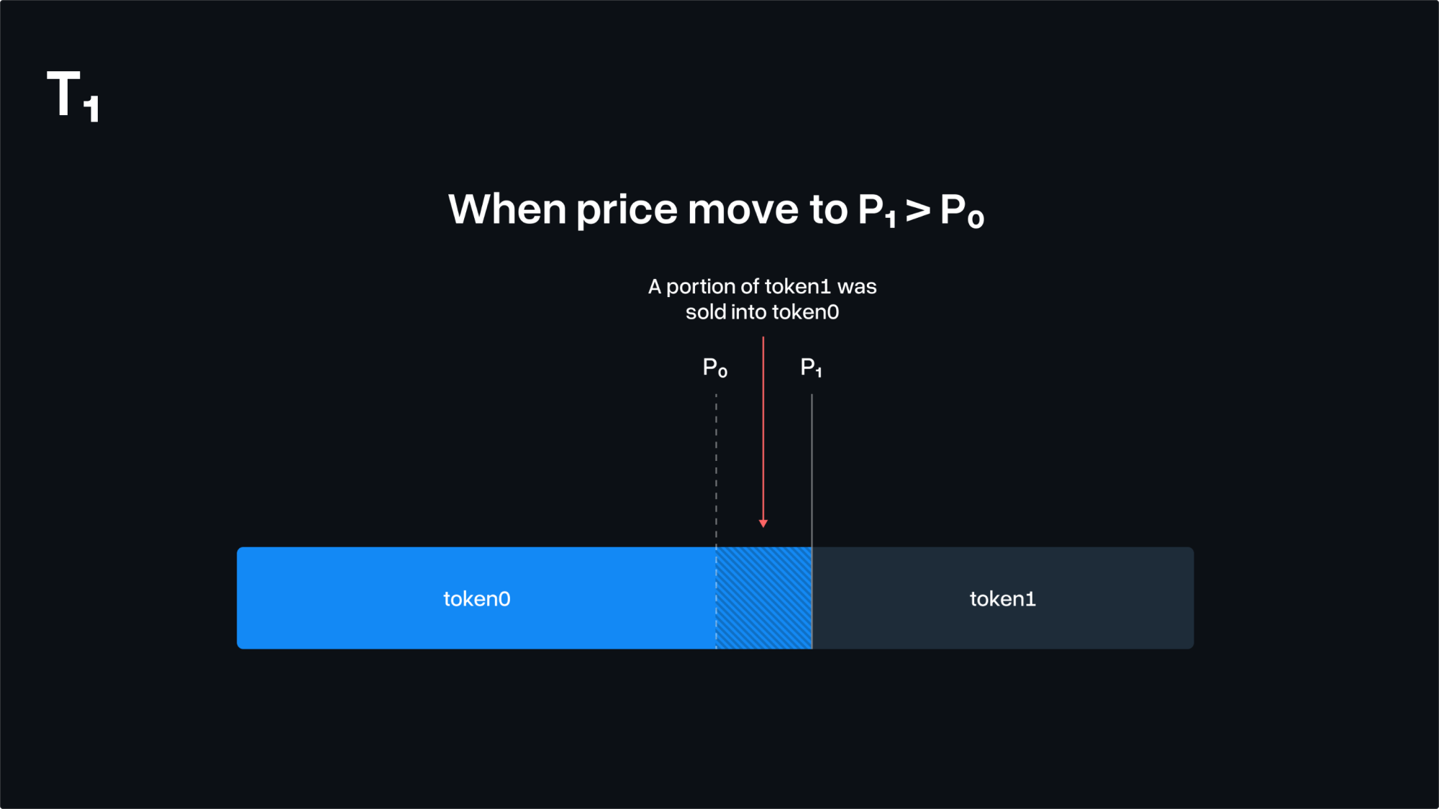Click the right rounded edge of token1 bar
The image size is (1439, 809).
point(1191,598)
